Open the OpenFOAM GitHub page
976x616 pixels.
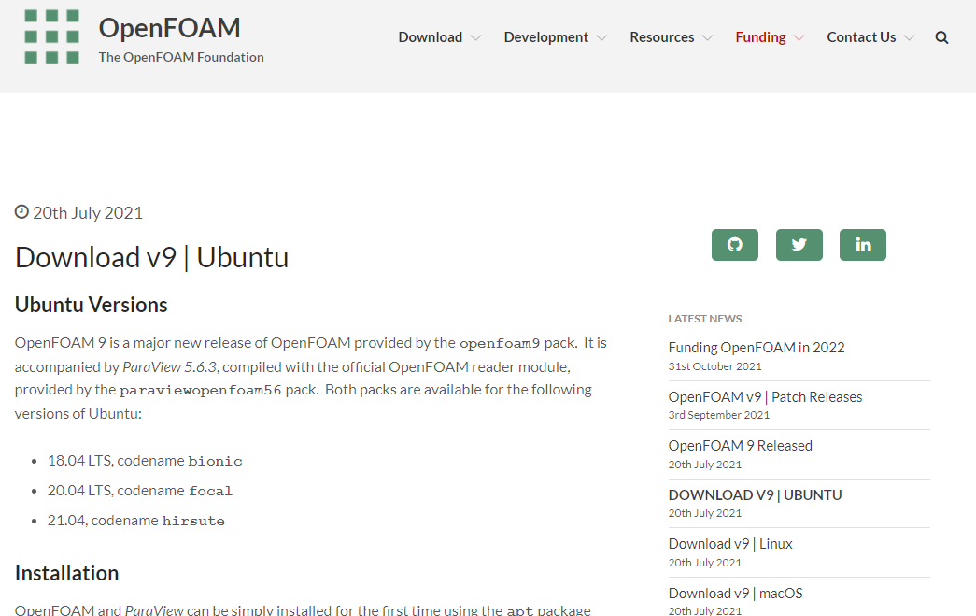(x=734, y=244)
